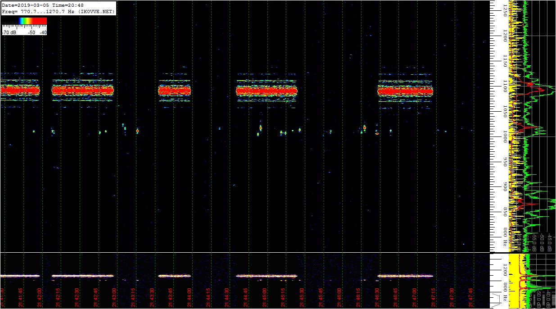
Task: Click the -70 dB legend label
Action: click(9, 33)
